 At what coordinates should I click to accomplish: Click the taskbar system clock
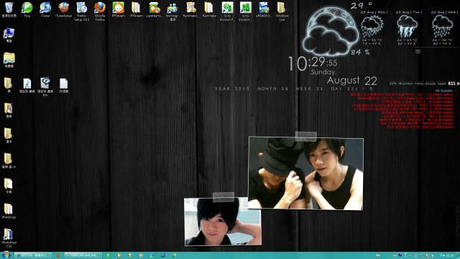(x=446, y=255)
